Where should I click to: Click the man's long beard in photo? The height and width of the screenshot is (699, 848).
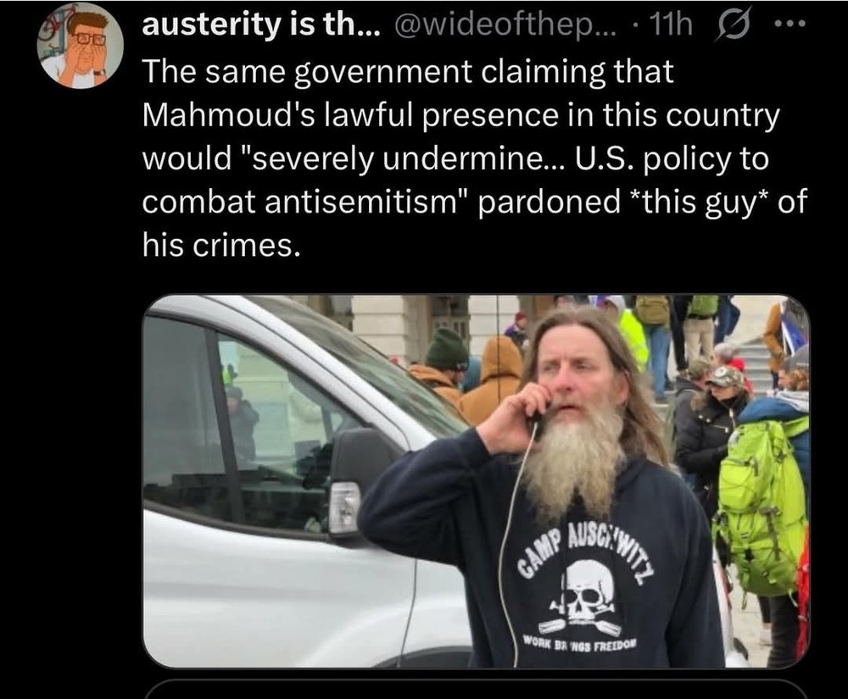click(573, 459)
